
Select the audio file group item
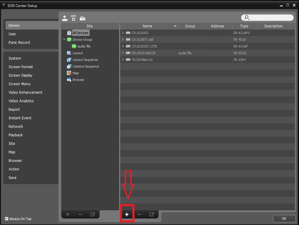(x=84, y=46)
